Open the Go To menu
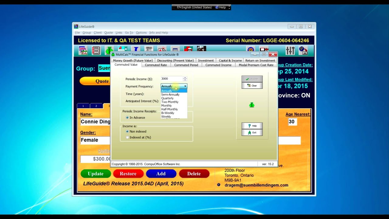The width and height of the screenshot is (389, 219). tap(129, 33)
